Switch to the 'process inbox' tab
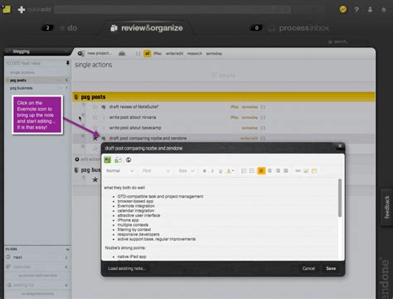The image size is (393, 299). (x=299, y=28)
